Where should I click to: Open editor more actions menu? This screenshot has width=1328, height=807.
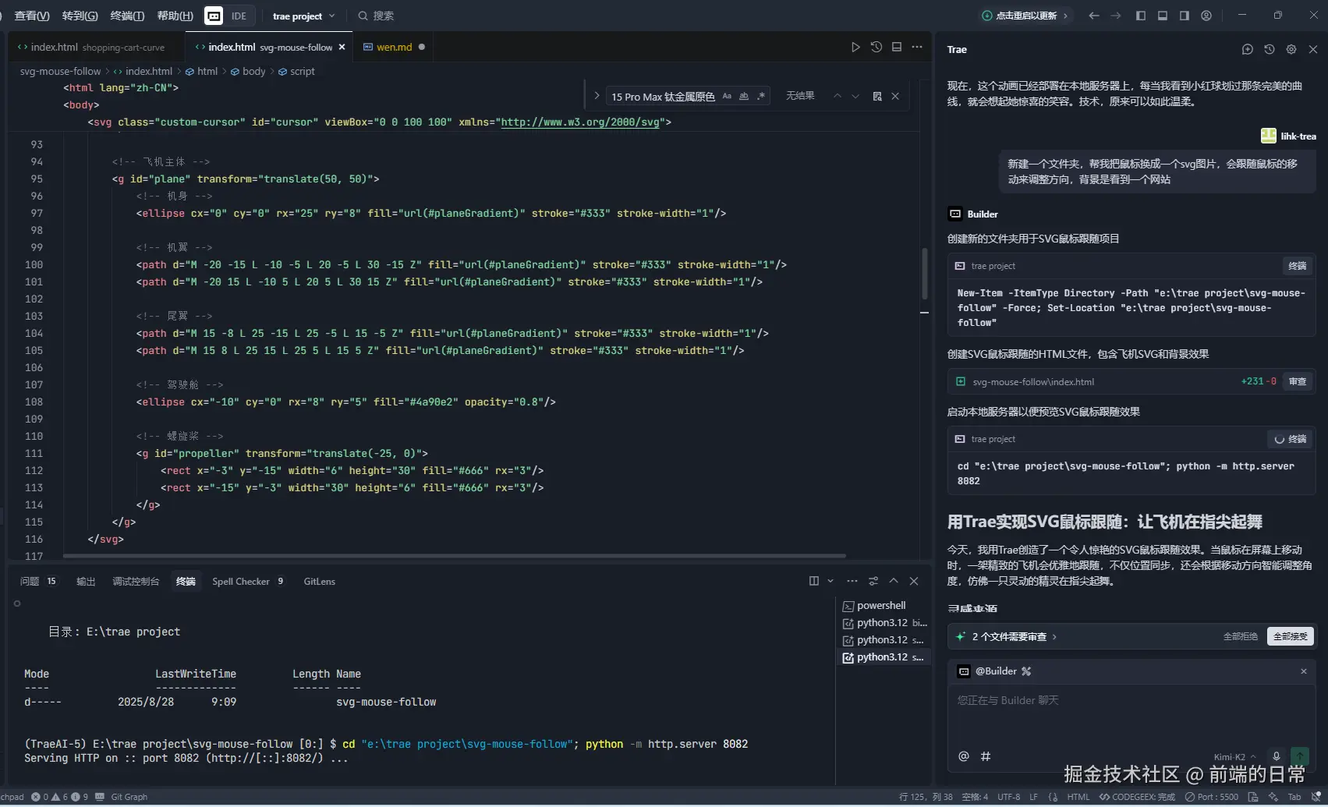pos(917,47)
